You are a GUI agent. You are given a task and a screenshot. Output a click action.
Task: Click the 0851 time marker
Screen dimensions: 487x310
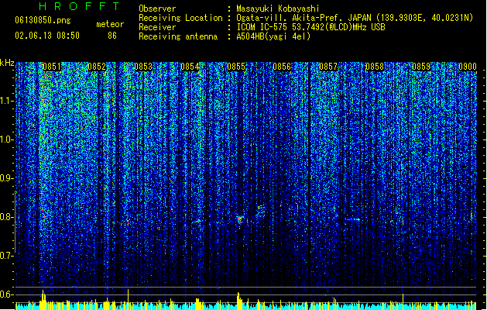[x=52, y=67]
